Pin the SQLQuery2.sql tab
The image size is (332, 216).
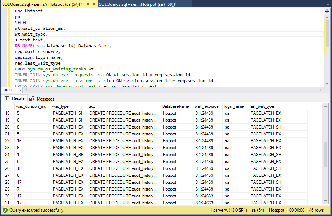pyautogui.click(x=87, y=4)
